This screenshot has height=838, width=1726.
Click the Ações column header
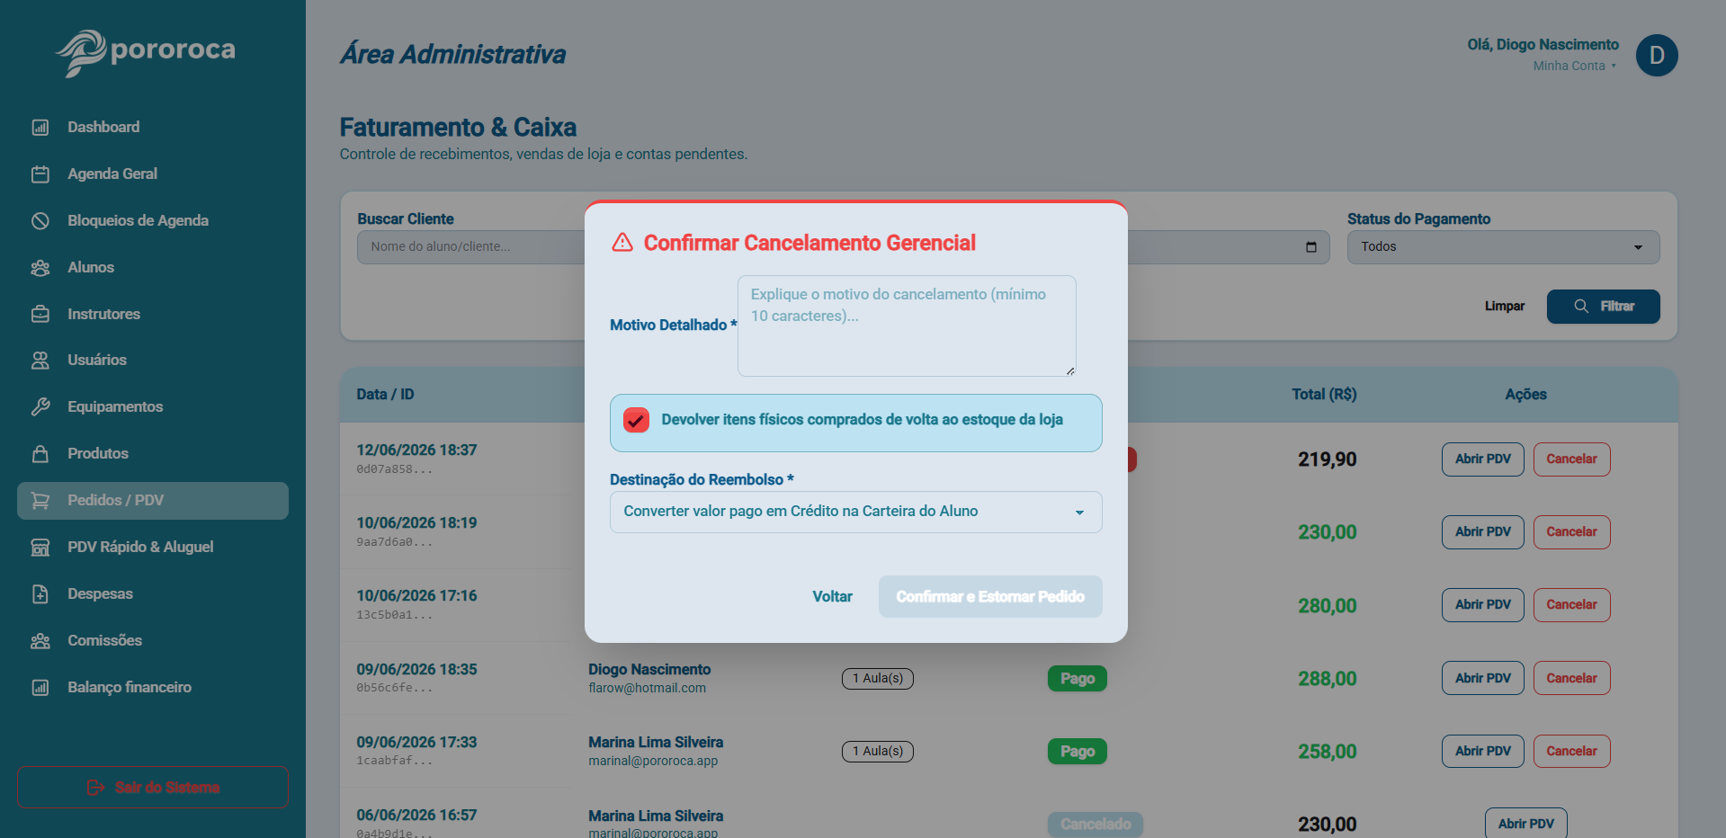pyautogui.click(x=1525, y=395)
